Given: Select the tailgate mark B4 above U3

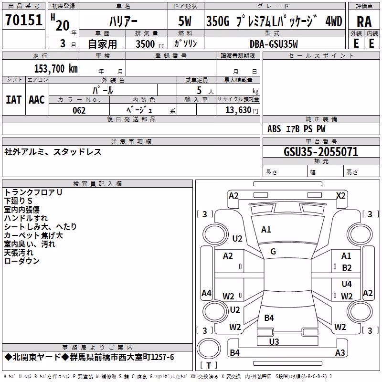Looking at the screenshot, I should pos(269,318).
